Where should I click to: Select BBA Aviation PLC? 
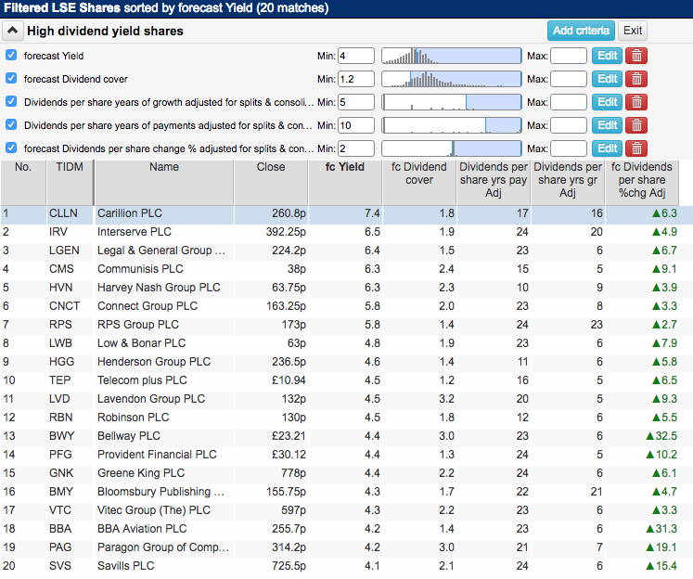(347, 529)
